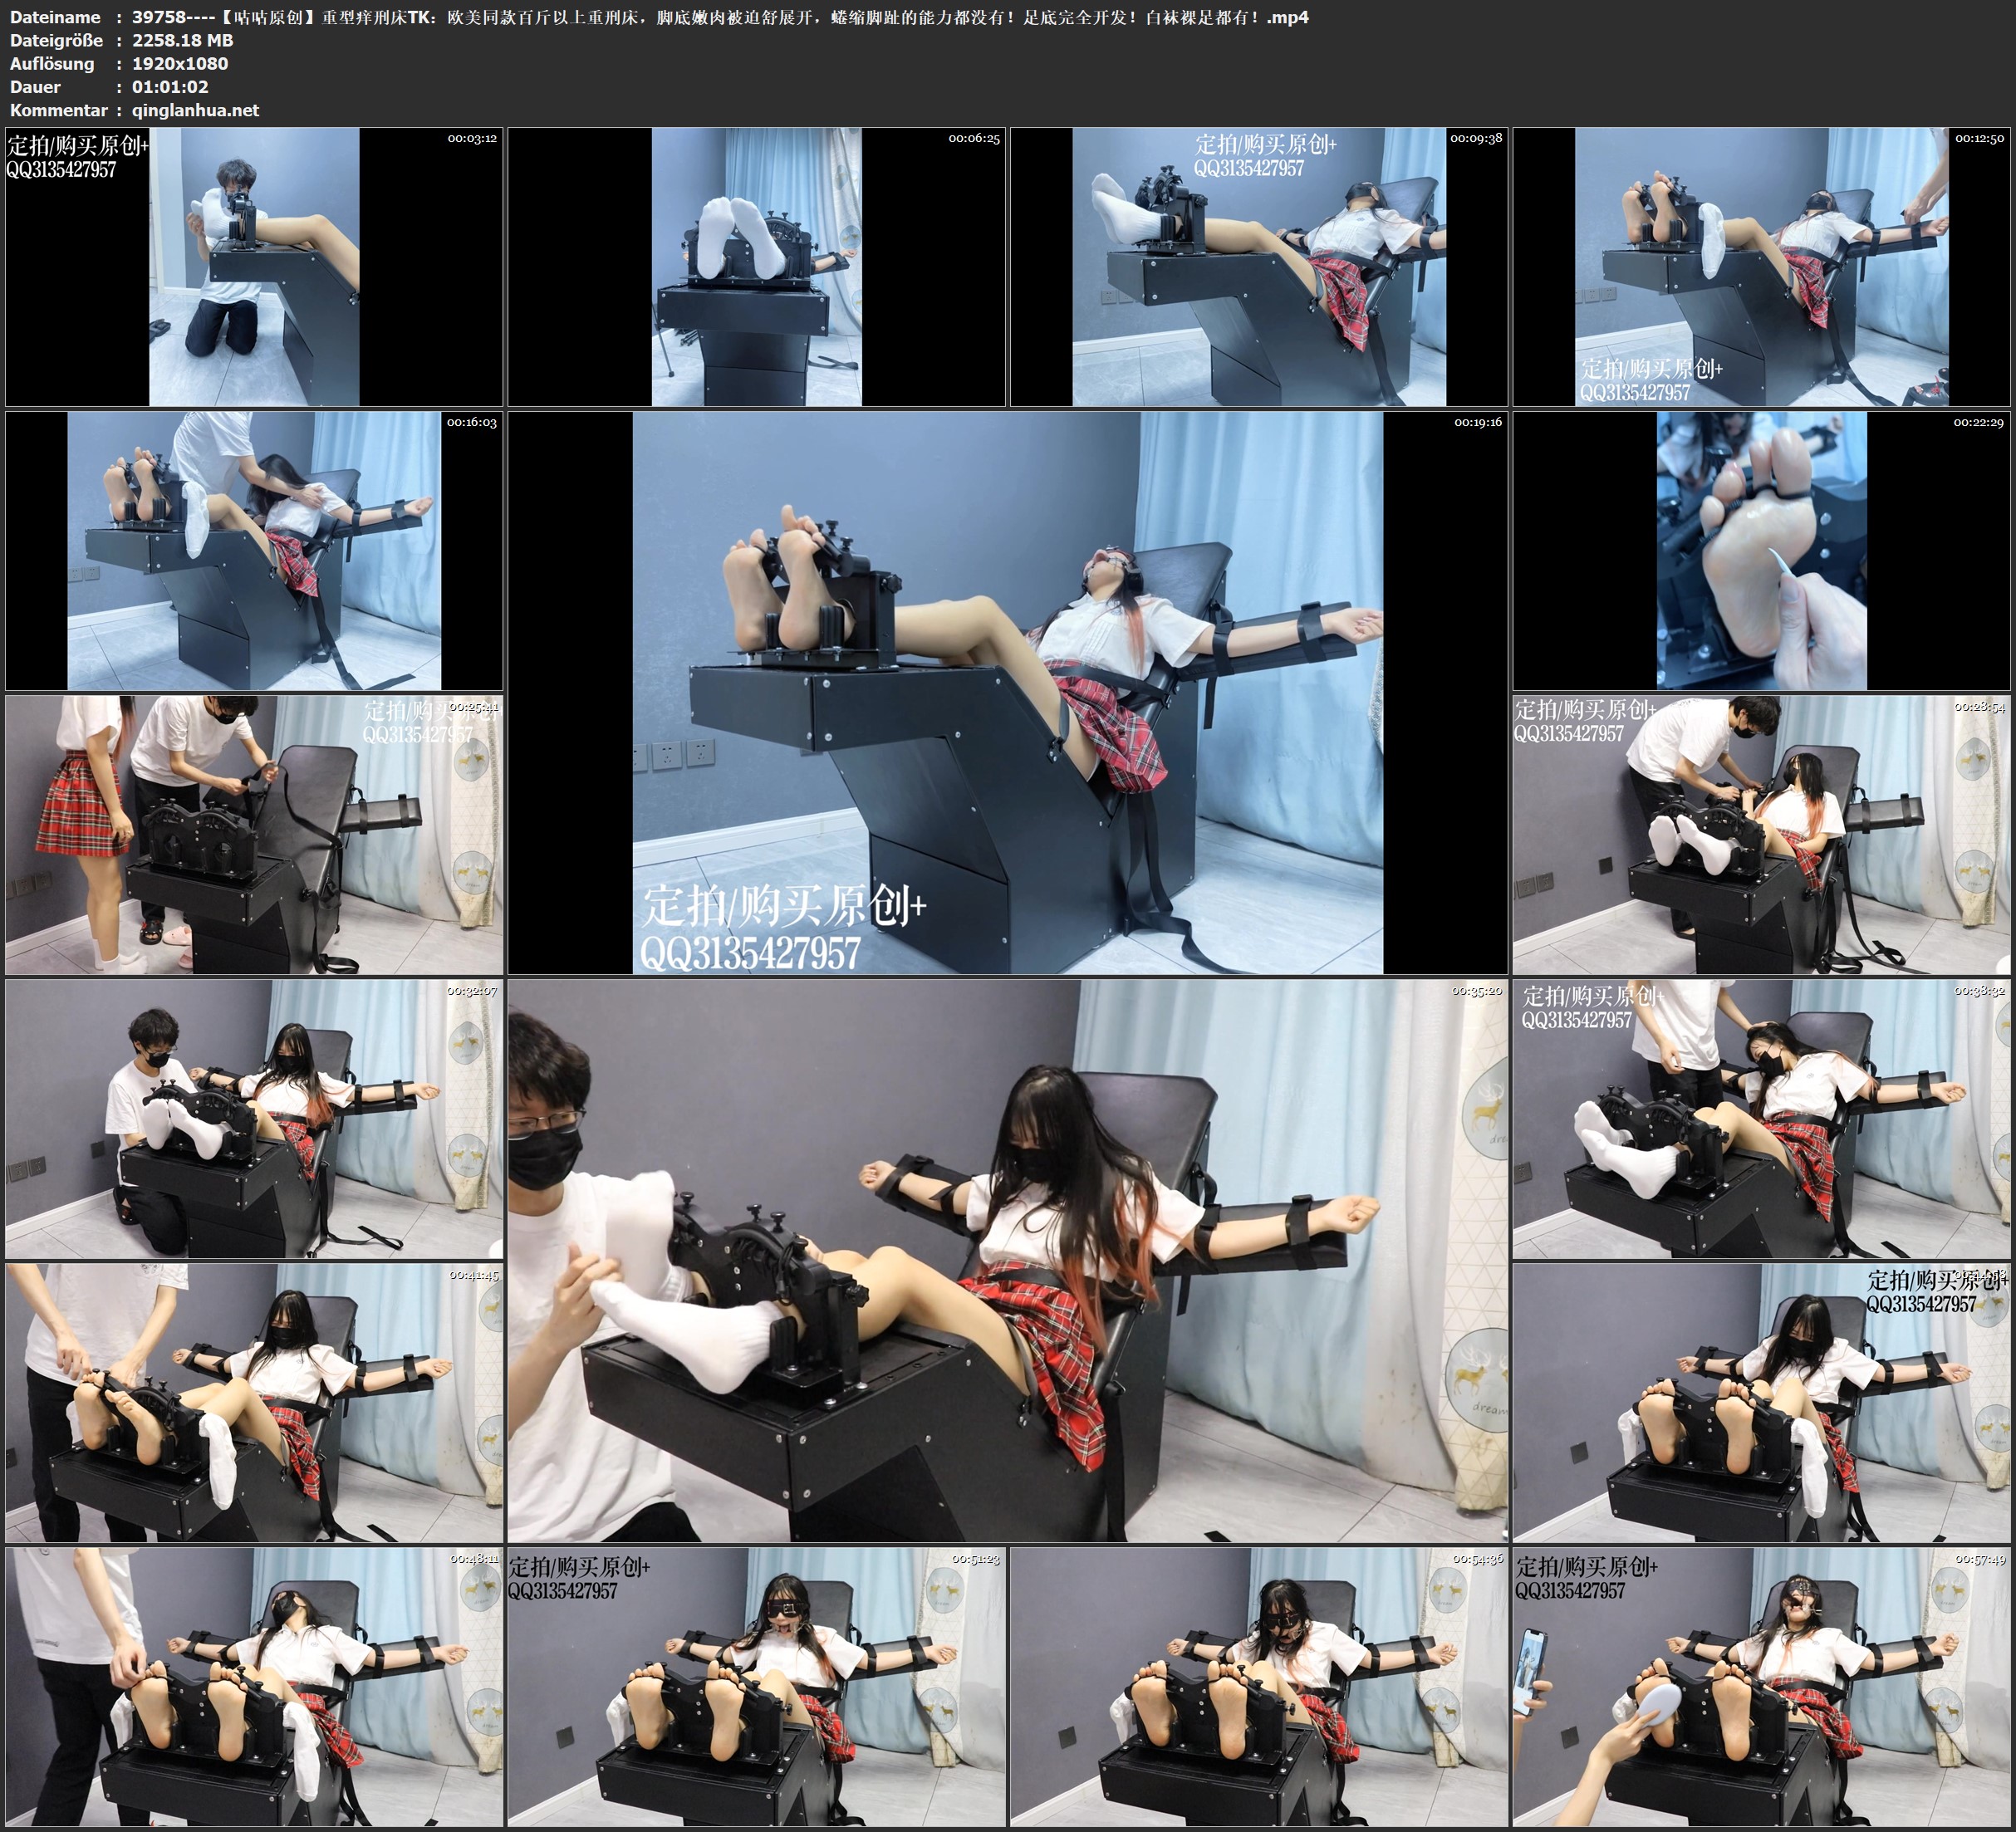Open the frame timestamped 00:32:07
Screen dimensions: 2016x1832
coord(254,1119)
